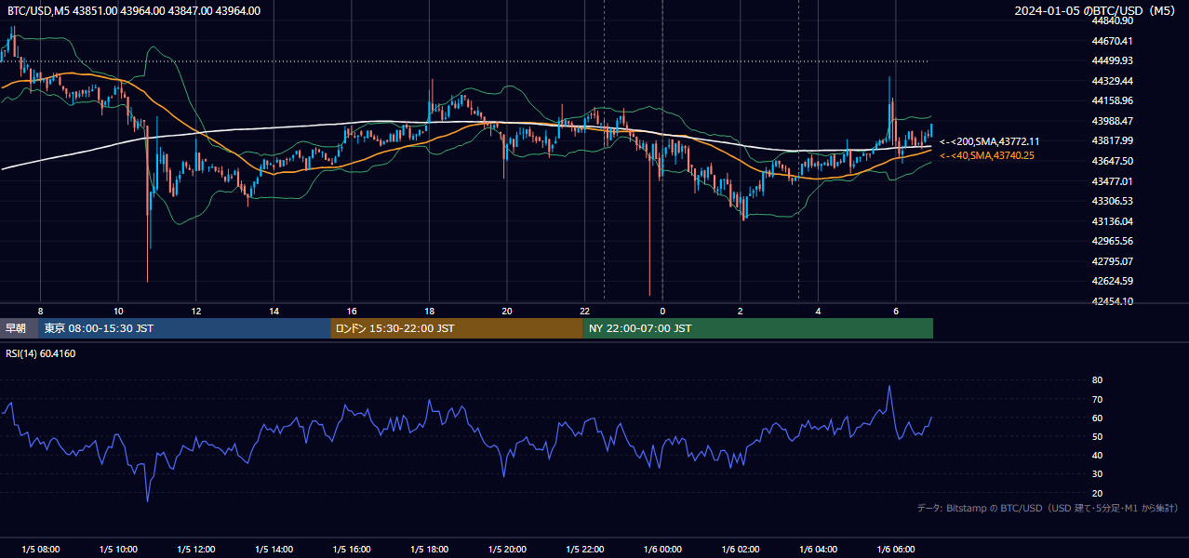Viewport: 1189px width, 558px height.
Task: Click the '1/6 04:00' date label
Action: click(x=818, y=550)
